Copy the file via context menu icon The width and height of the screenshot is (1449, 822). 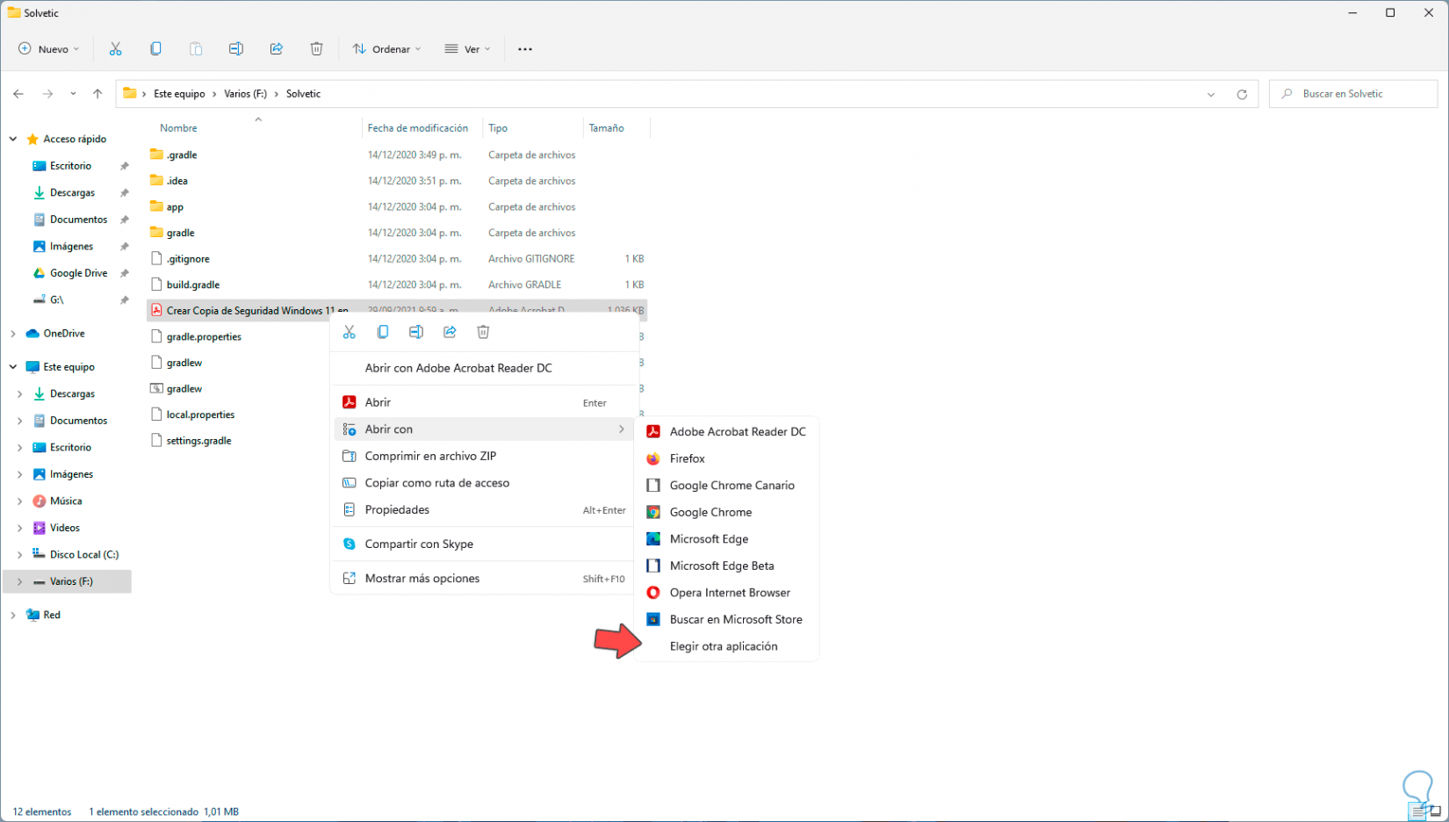click(383, 332)
